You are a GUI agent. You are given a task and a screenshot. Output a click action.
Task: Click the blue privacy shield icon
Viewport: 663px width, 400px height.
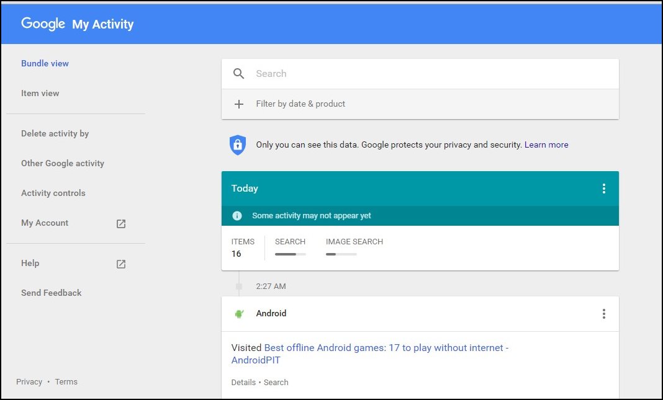tap(238, 144)
